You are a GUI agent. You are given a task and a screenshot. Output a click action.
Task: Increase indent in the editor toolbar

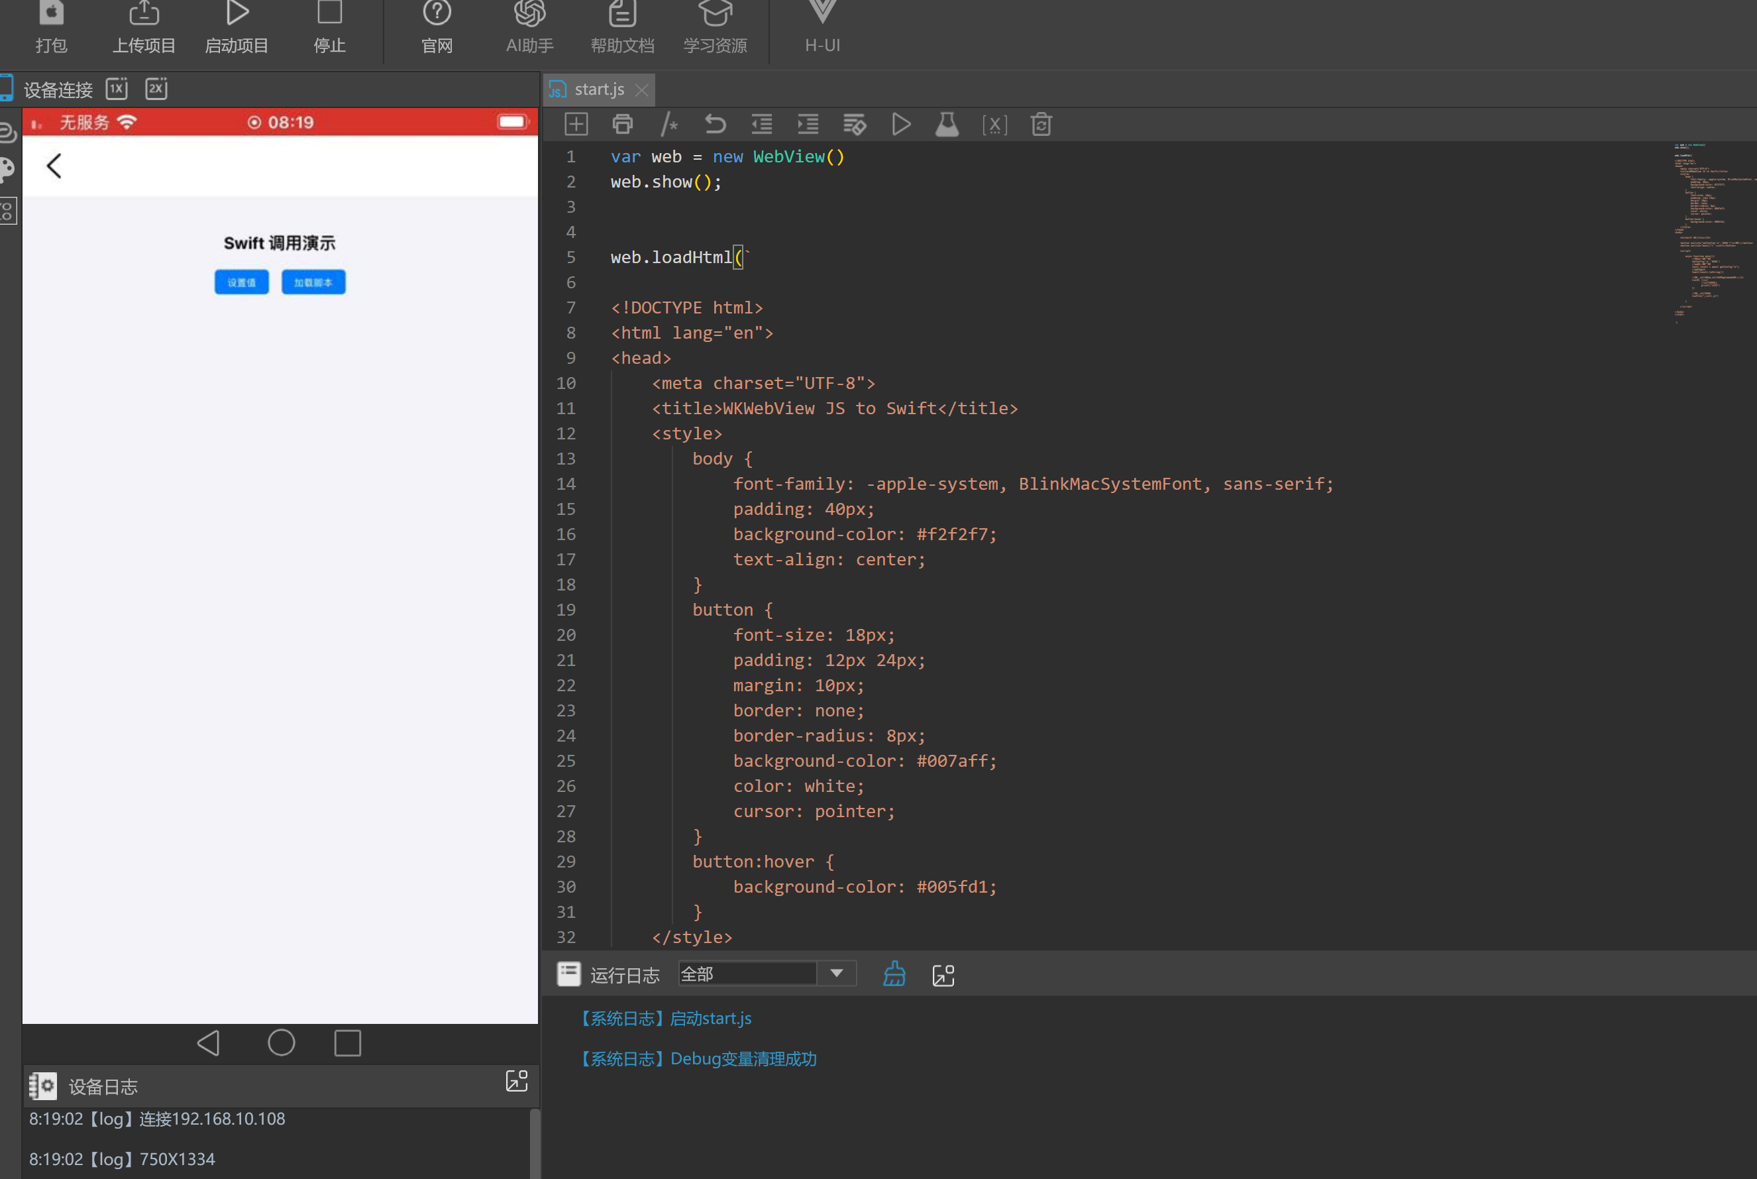[808, 124]
